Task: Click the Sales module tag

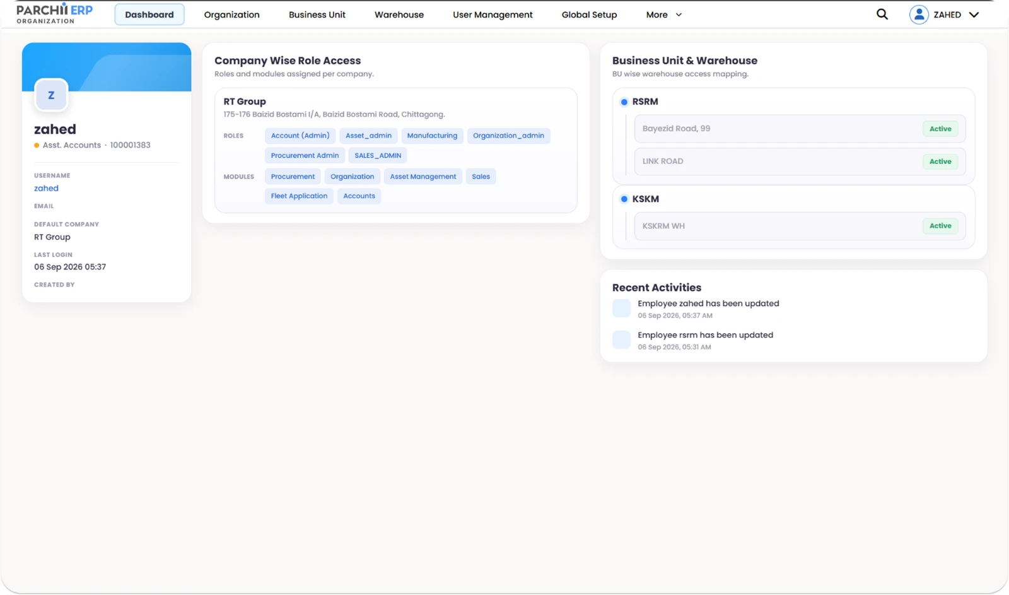Action: click(481, 177)
